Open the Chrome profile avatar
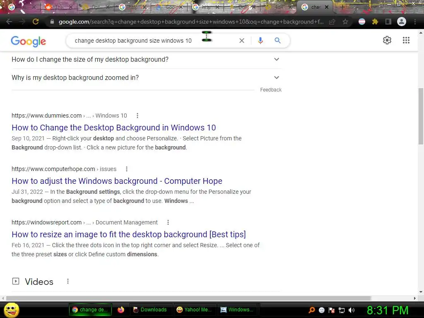This screenshot has width=424, height=318. [x=402, y=22]
